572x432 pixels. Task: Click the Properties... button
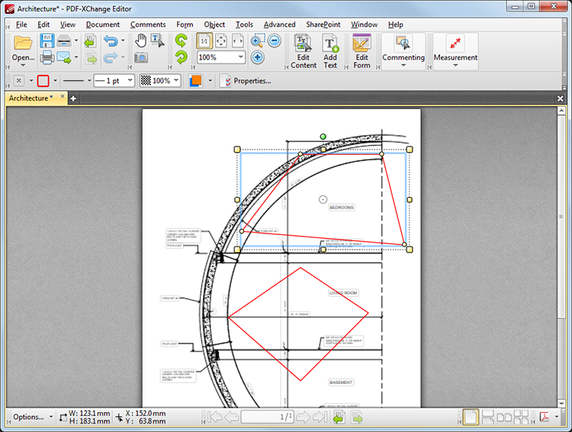(246, 80)
